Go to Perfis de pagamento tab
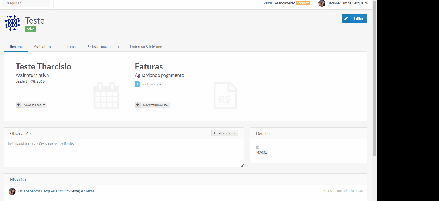 coord(102,47)
